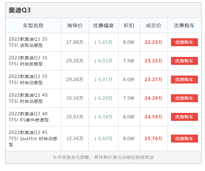Viewport: 205px width, 171px height.
Task: Click the 优惠购车 column header
Action: coord(184,26)
